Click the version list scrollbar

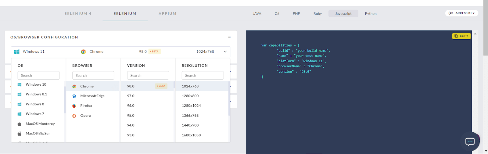(174, 85)
